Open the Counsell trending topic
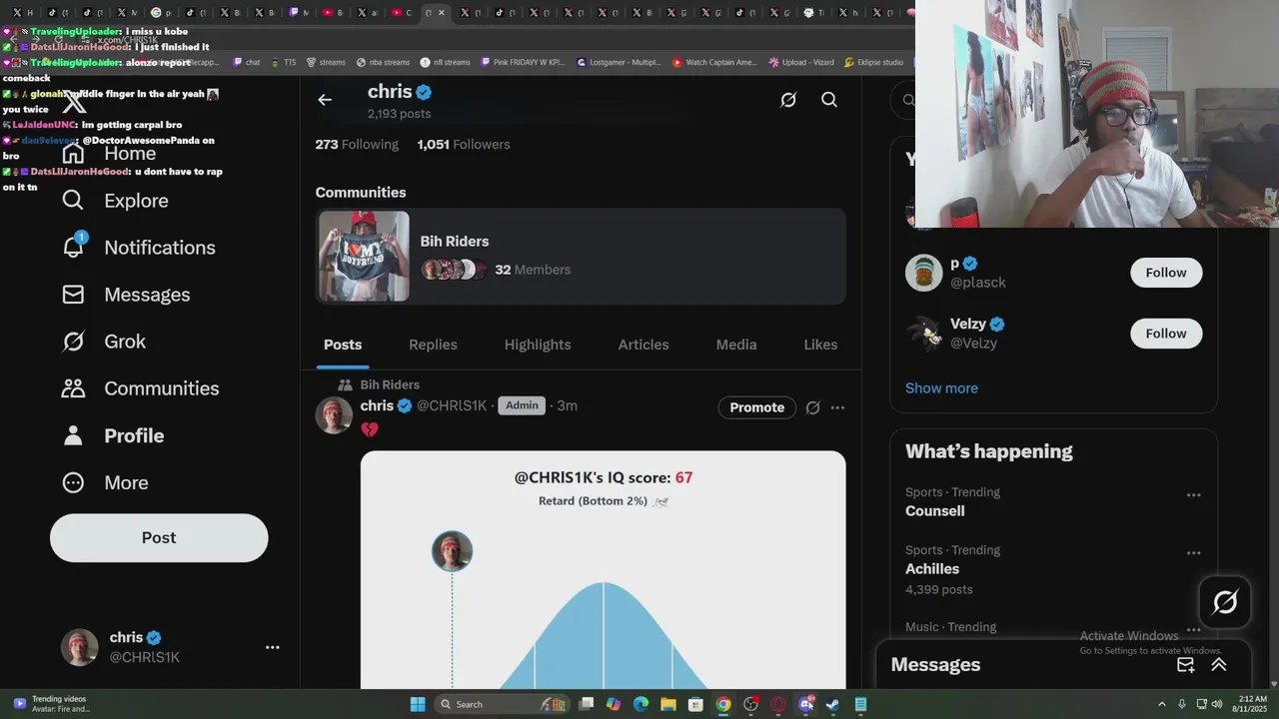 pyautogui.click(x=935, y=511)
